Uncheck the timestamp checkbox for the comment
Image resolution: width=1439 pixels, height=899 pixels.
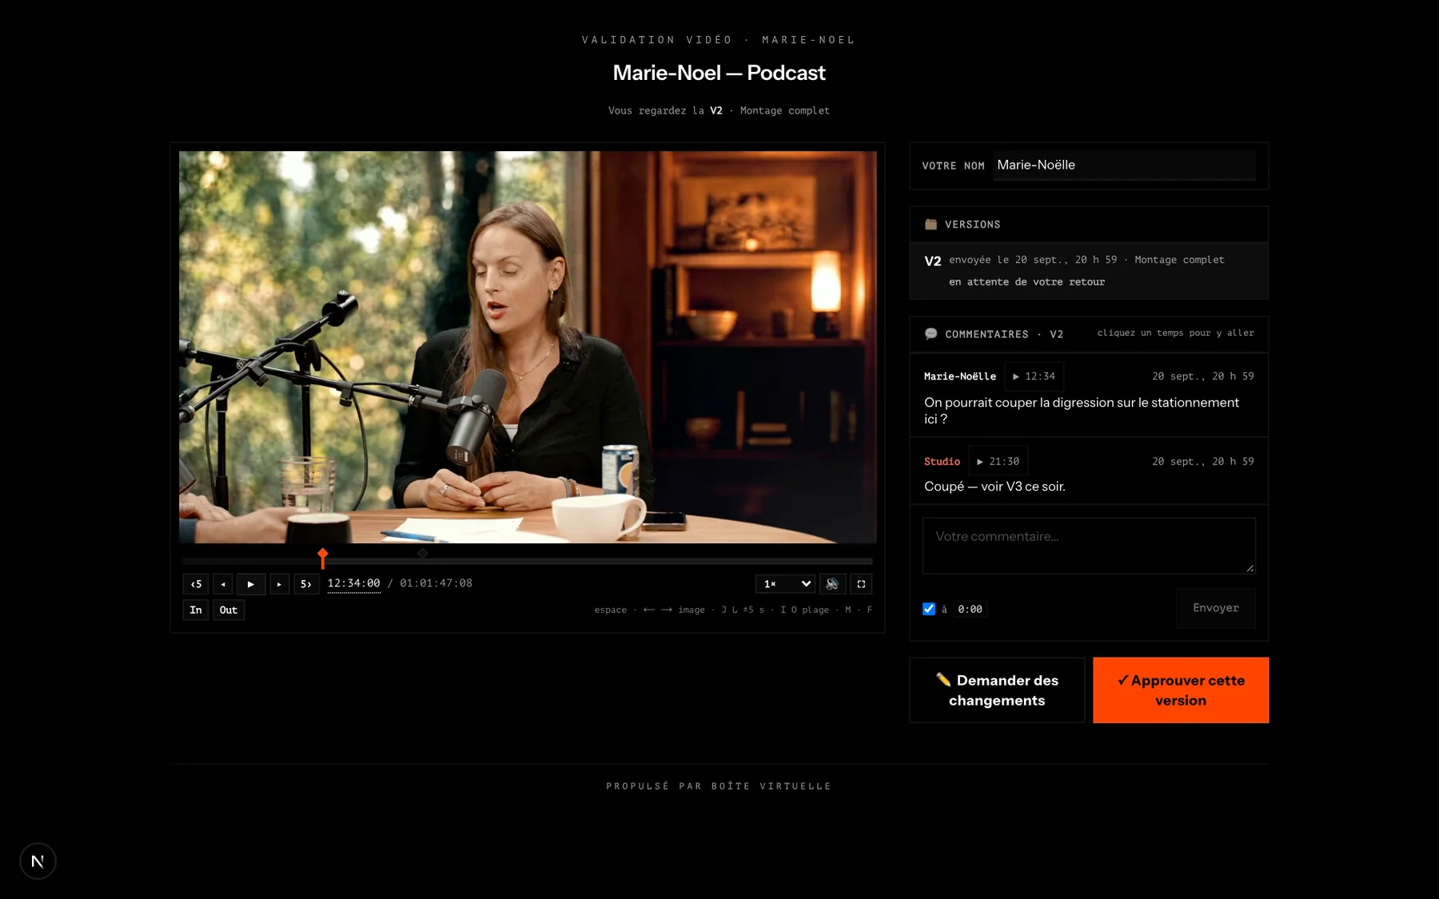point(929,609)
